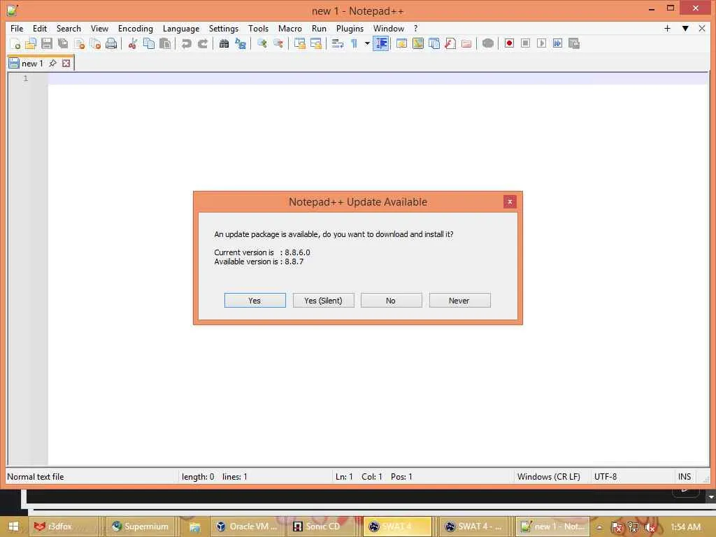Screen dimensions: 716x537
Task: Toggle Word Wrap toolbar icon
Action: click(x=338, y=43)
